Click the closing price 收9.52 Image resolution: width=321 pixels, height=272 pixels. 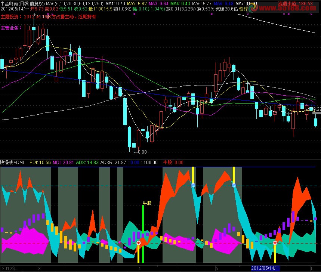(80, 9)
